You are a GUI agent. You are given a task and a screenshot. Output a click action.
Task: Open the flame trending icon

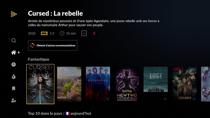[14, 77]
